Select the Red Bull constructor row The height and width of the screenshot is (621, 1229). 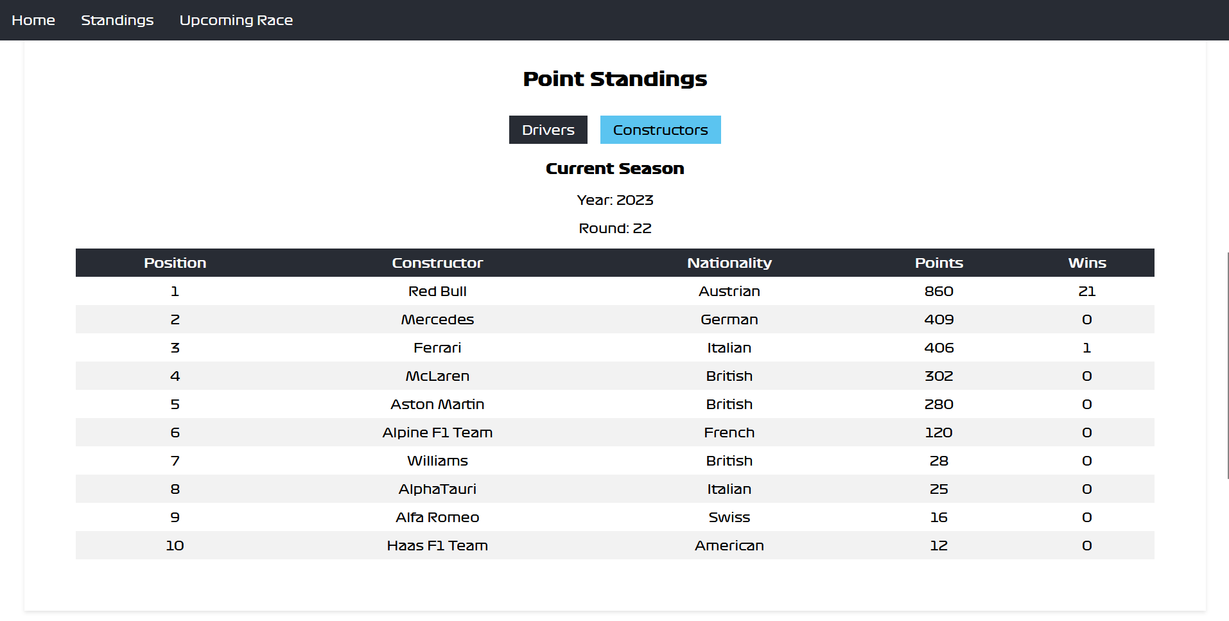click(x=615, y=291)
